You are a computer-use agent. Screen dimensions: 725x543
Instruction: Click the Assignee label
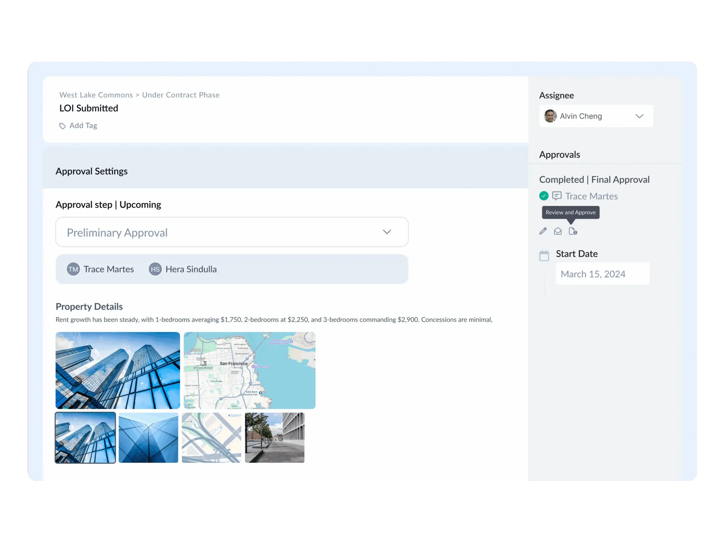tap(556, 95)
